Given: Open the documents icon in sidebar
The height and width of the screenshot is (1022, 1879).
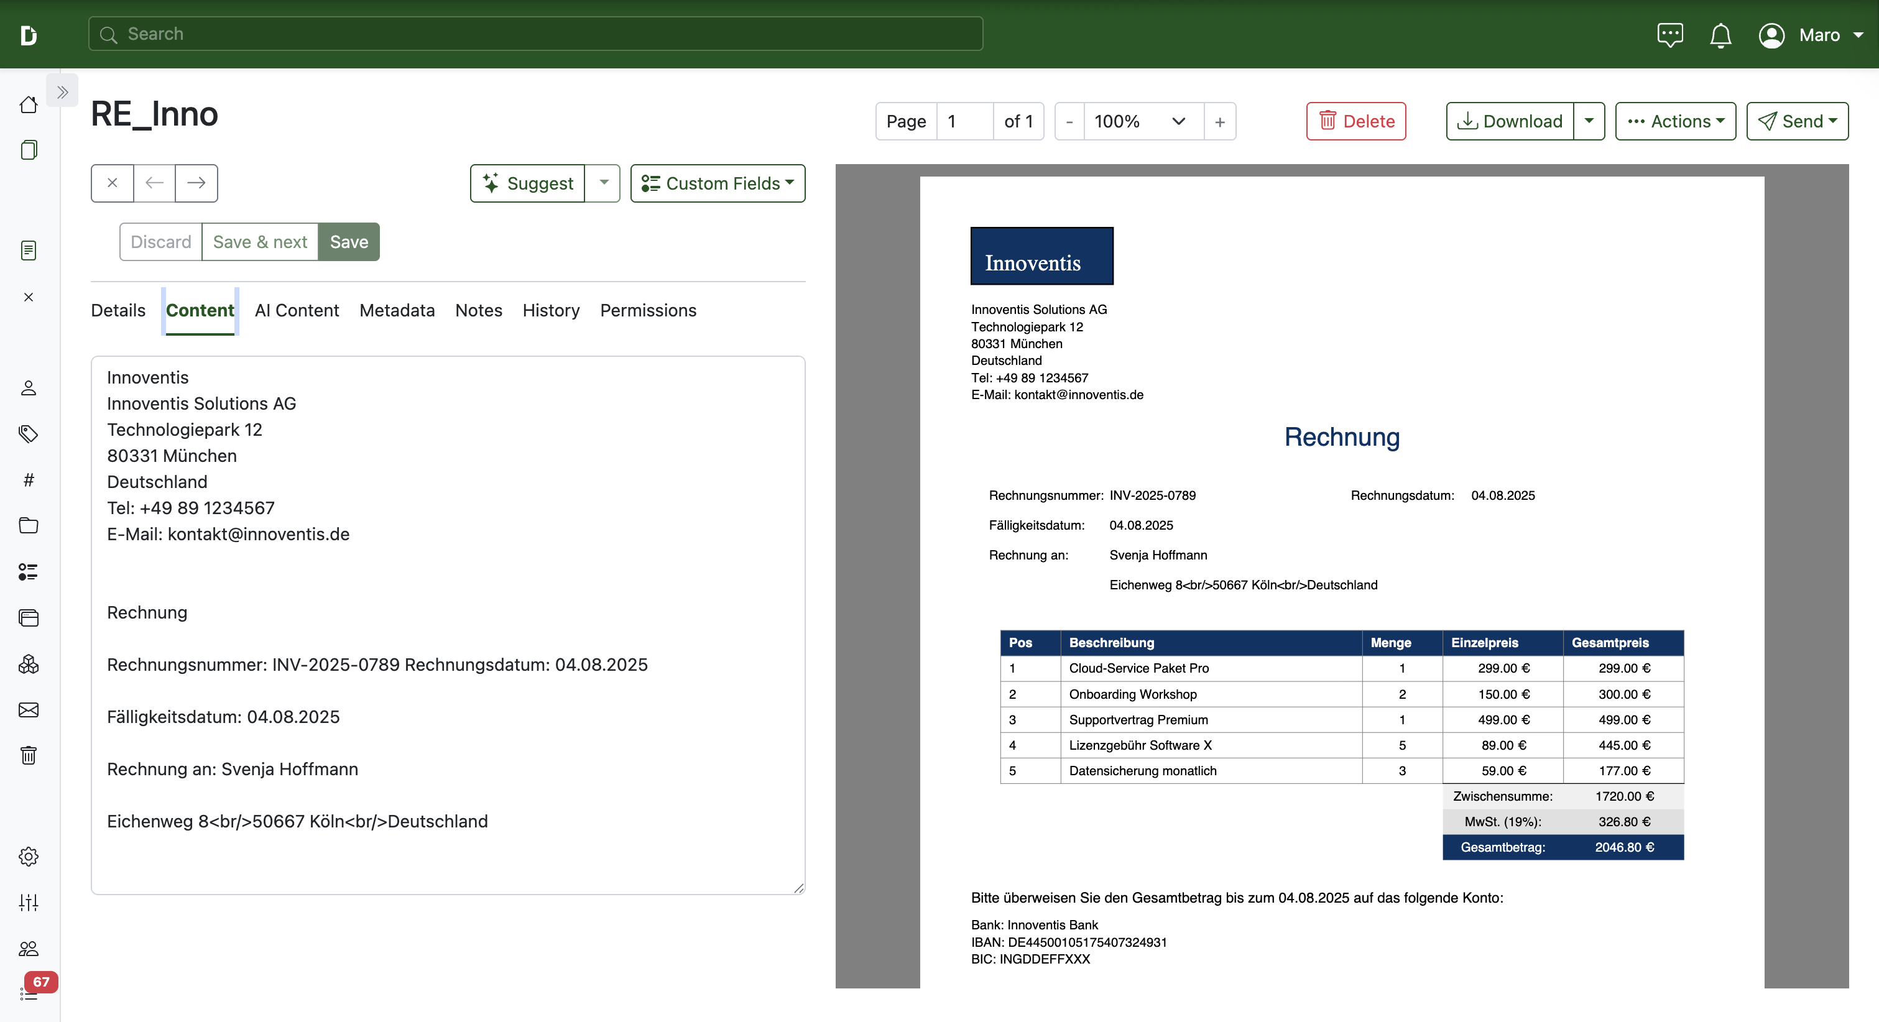Looking at the screenshot, I should tap(29, 150).
